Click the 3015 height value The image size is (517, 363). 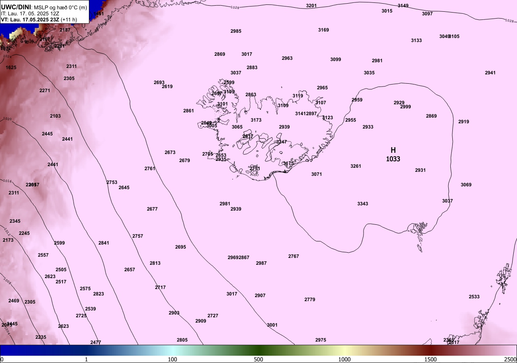[x=387, y=11]
